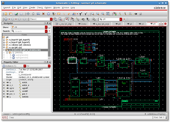This screenshot has width=171, height=123.
Task: Toggle the checkbox beside I1 (INVX4)
Action: (x=7, y=53)
